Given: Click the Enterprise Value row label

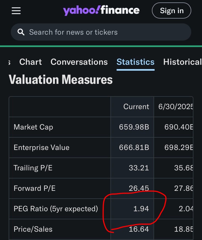Looking at the screenshot, I should 41,148.
